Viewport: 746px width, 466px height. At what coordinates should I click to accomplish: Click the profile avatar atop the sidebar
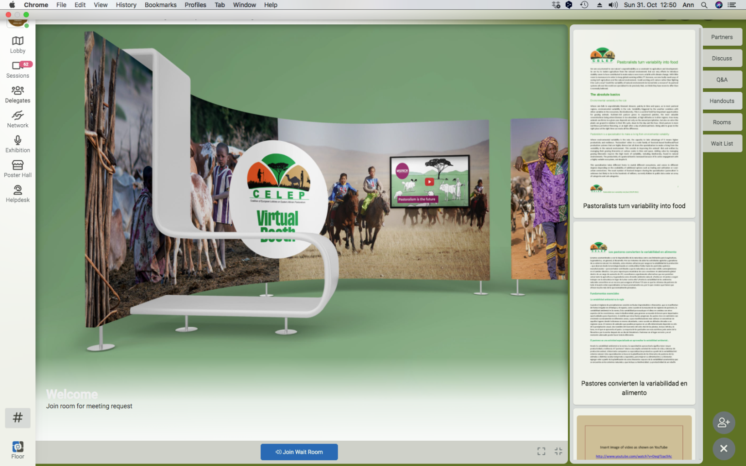click(x=18, y=23)
